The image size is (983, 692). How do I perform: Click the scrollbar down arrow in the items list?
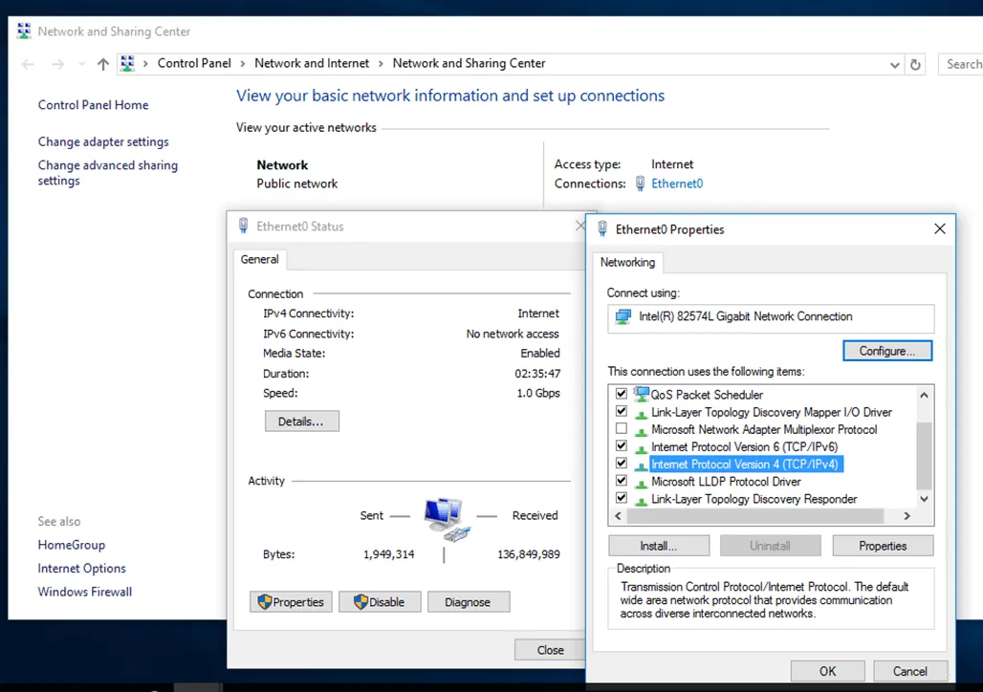click(x=922, y=499)
